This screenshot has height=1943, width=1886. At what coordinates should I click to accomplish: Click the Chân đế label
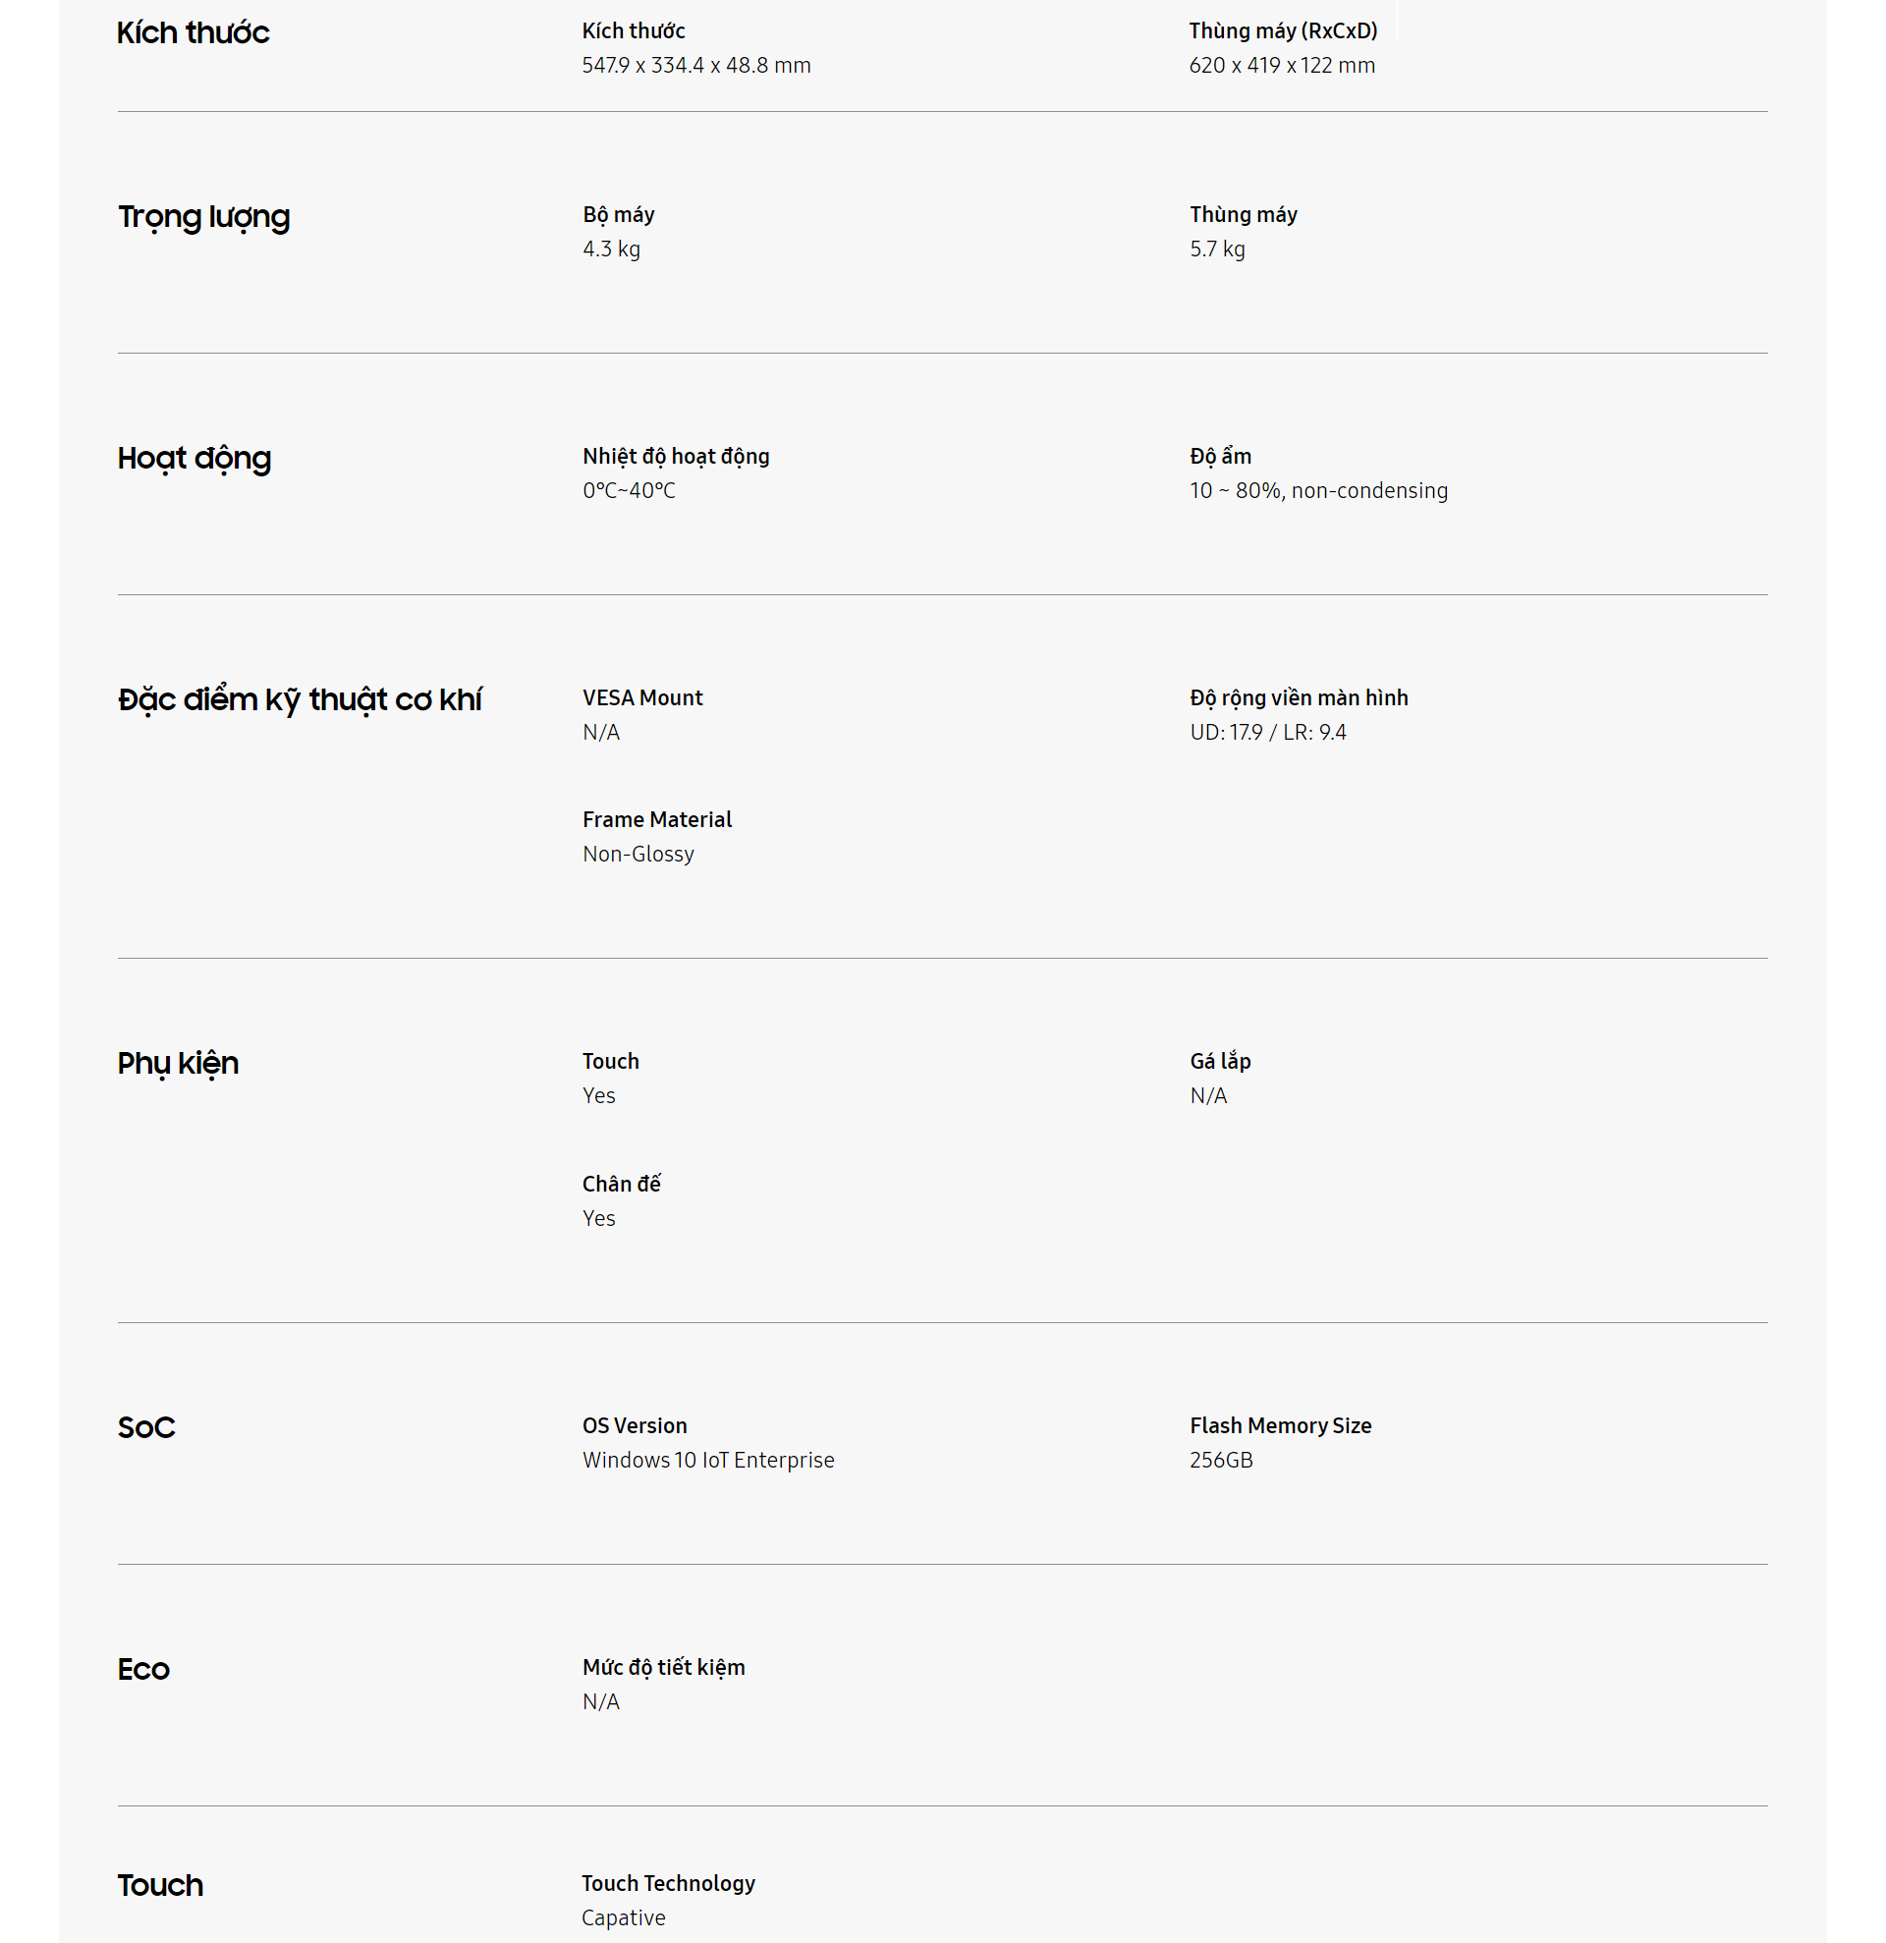click(x=621, y=1184)
